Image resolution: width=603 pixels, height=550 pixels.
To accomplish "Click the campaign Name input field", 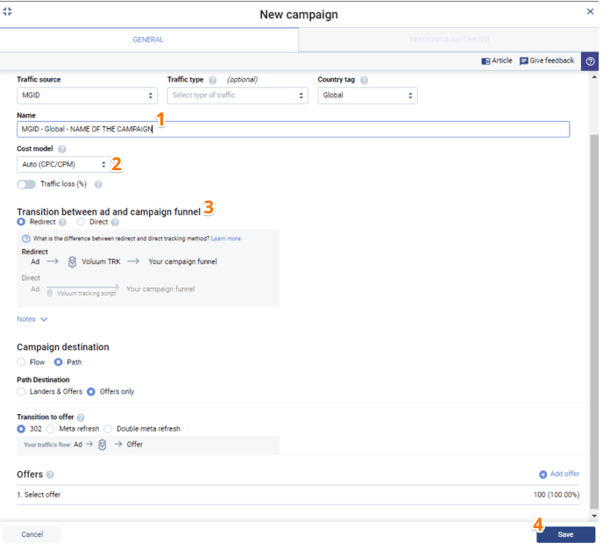I will coord(293,129).
